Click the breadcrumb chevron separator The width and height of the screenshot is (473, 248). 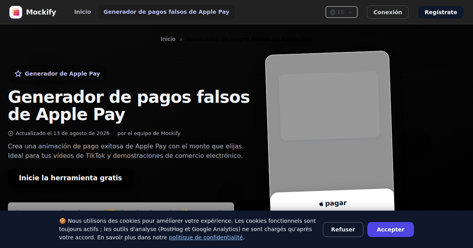click(181, 39)
